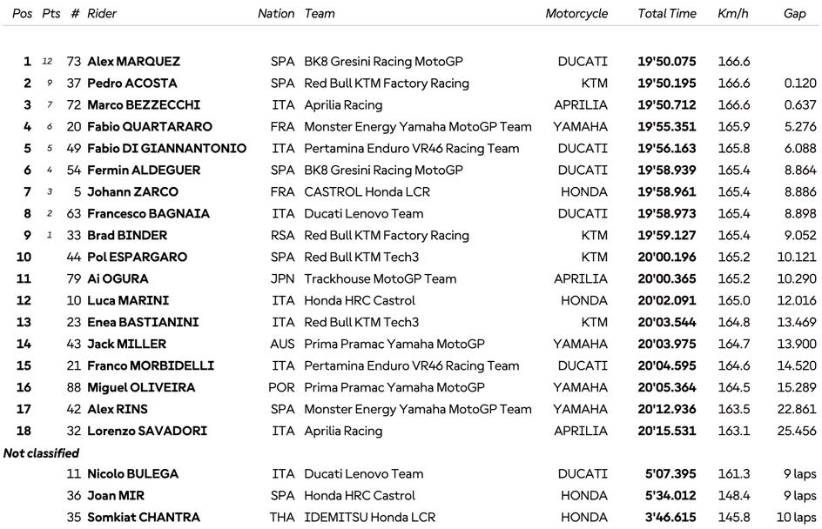822x529 pixels.
Task: Select the Not classified section label
Action: pyautogui.click(x=41, y=453)
